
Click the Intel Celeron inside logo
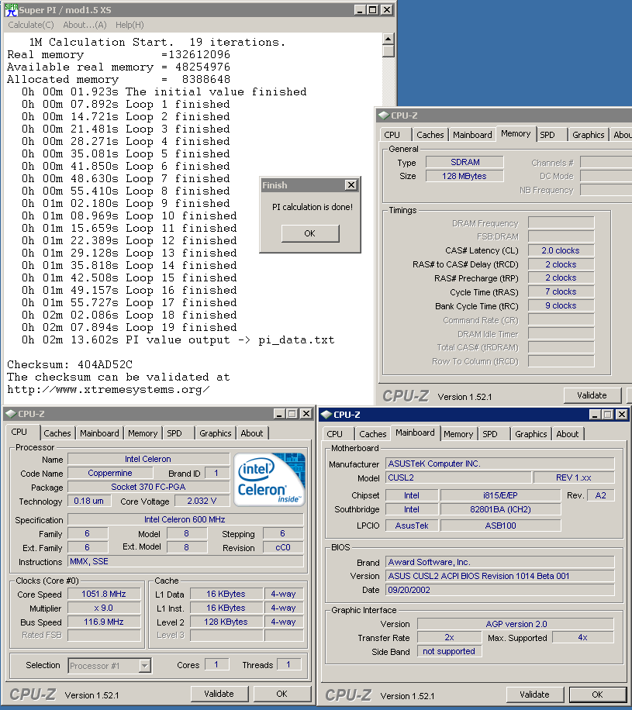point(269,478)
